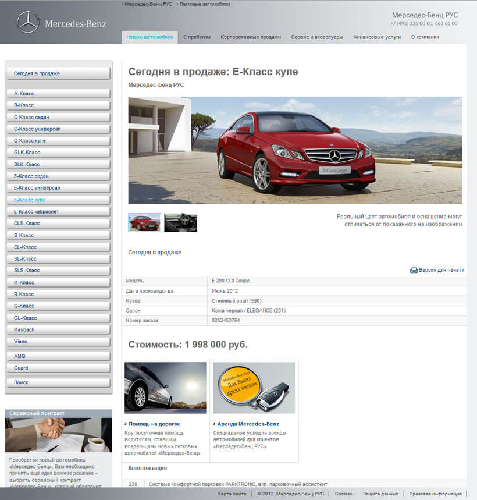This screenshot has height=500, width=477.
Task: Select SLS-Класс in the sidebar
Action: [x=58, y=271]
